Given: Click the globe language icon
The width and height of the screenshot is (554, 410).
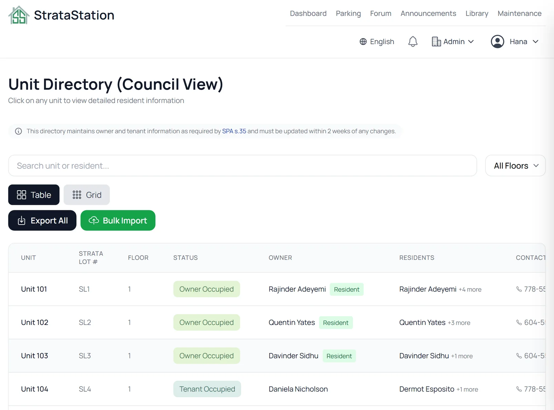Looking at the screenshot, I should (363, 42).
